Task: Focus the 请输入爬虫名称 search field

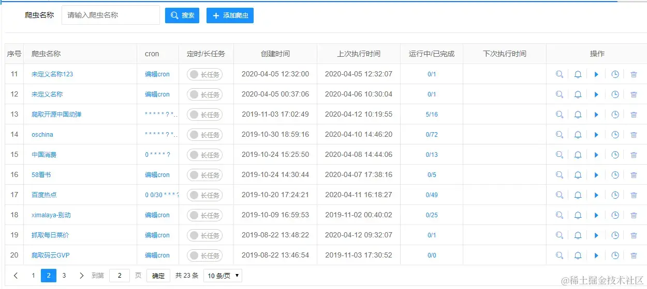Action: (x=111, y=15)
